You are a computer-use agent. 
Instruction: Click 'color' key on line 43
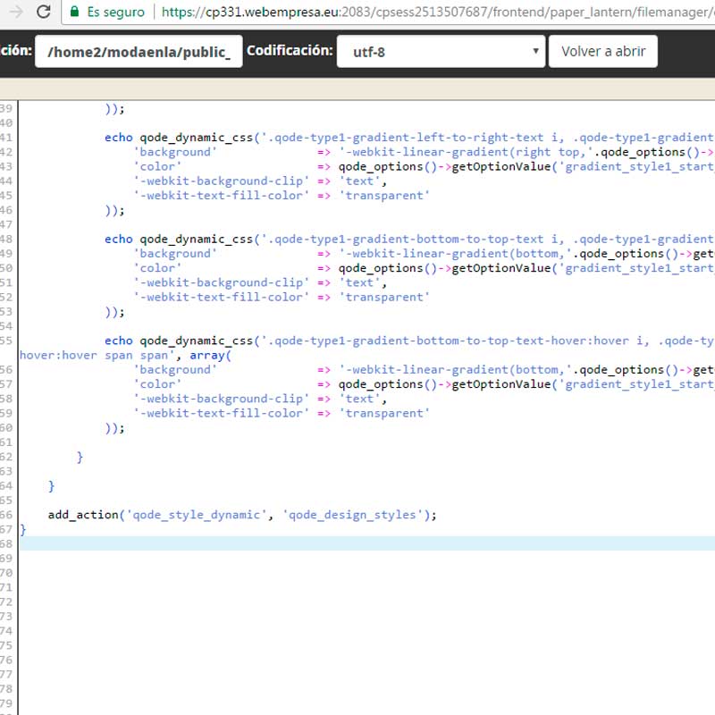157,166
